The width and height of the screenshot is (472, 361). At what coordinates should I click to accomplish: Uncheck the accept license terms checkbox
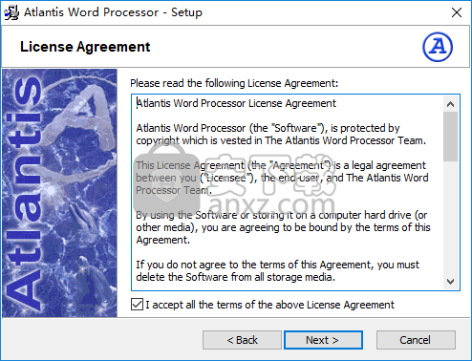tap(137, 305)
